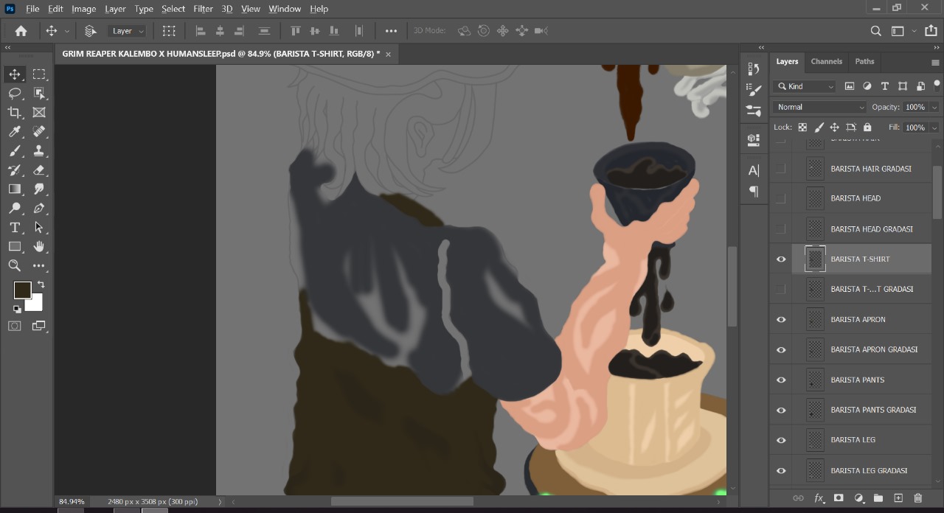This screenshot has height=513, width=944.
Task: Hide the BARISTA APRON layer
Action: pos(781,320)
